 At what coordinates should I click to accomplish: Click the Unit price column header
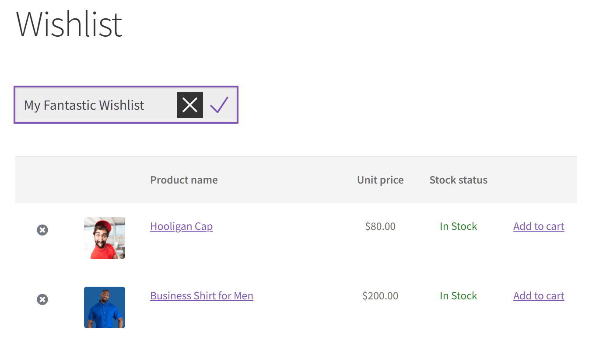[x=380, y=180]
